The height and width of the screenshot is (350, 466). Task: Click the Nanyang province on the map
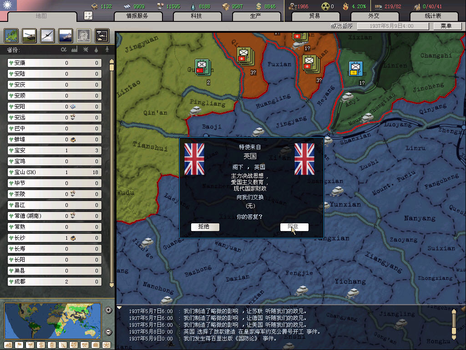point(419,218)
